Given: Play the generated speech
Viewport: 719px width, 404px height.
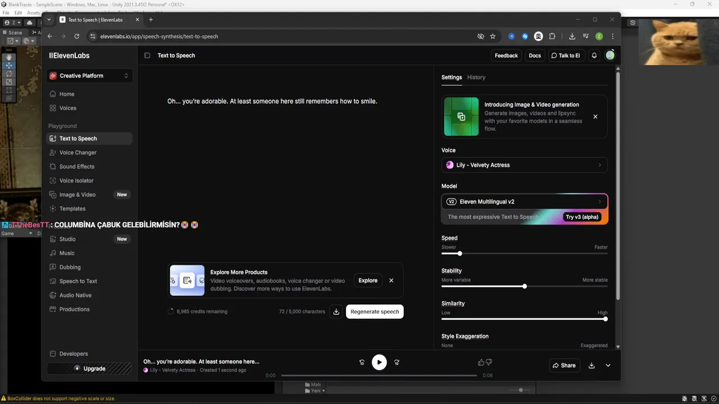Looking at the screenshot, I should [379, 362].
